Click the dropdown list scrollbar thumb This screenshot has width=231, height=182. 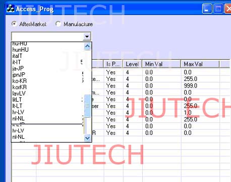coord(87,106)
